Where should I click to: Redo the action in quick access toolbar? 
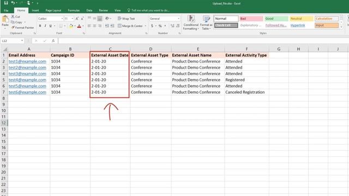point(21,3)
